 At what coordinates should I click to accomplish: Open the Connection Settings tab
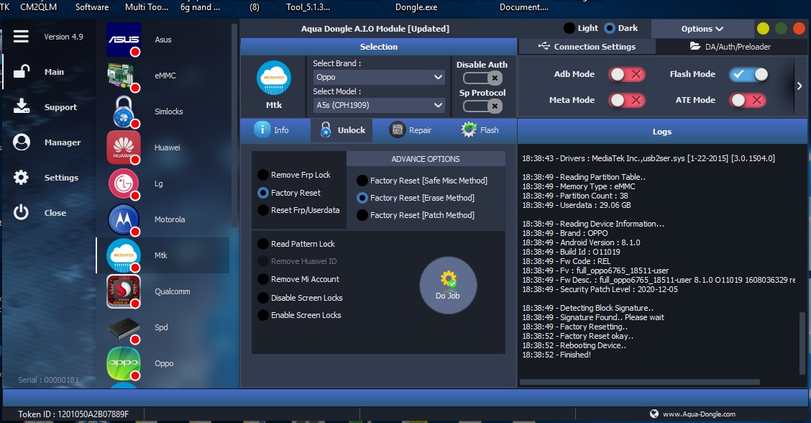click(x=587, y=47)
